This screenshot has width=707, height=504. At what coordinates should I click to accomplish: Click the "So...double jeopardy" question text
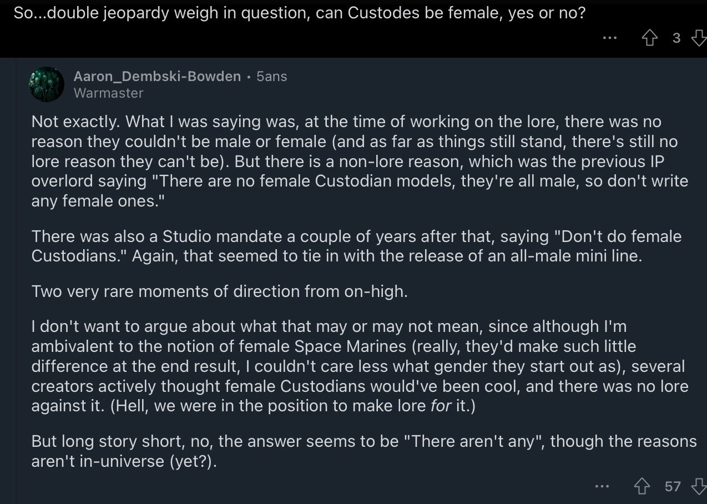(x=300, y=13)
